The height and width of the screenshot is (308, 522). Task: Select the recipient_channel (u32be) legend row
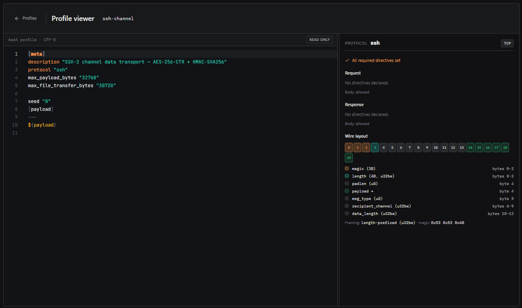[x=429, y=206]
